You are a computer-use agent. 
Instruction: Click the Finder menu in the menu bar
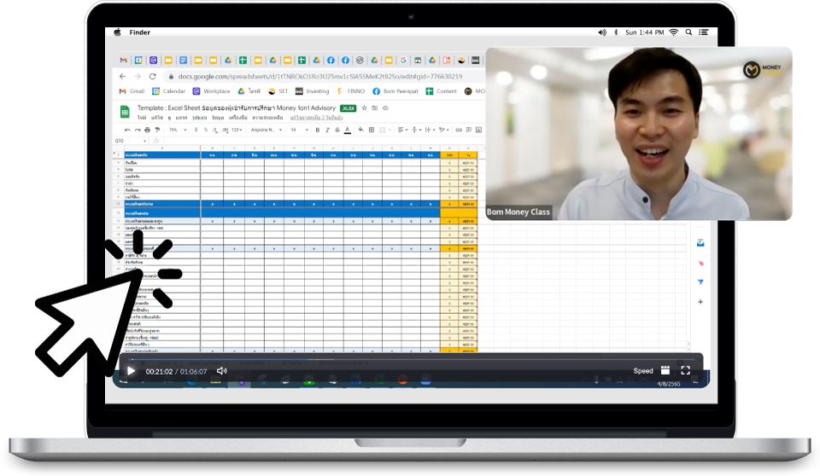139,32
